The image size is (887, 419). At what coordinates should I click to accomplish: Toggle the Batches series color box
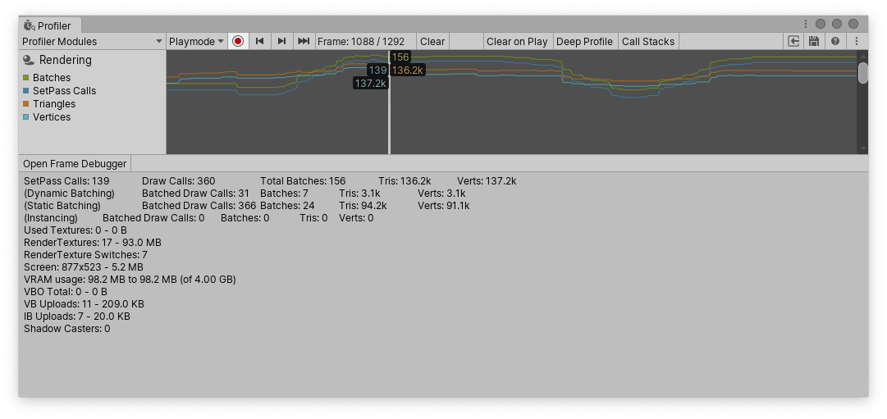26,77
